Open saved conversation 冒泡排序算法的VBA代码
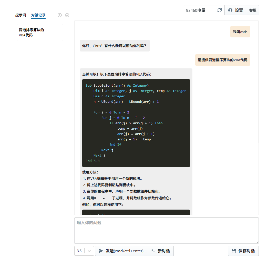The image size is (278, 258). coord(40,33)
